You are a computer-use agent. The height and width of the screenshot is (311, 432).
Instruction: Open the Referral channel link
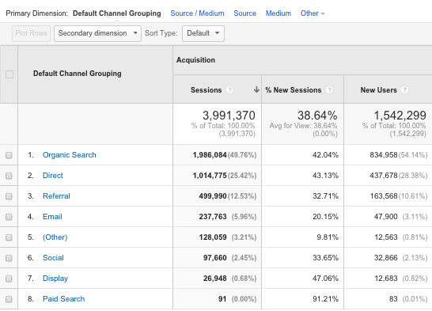(56, 195)
